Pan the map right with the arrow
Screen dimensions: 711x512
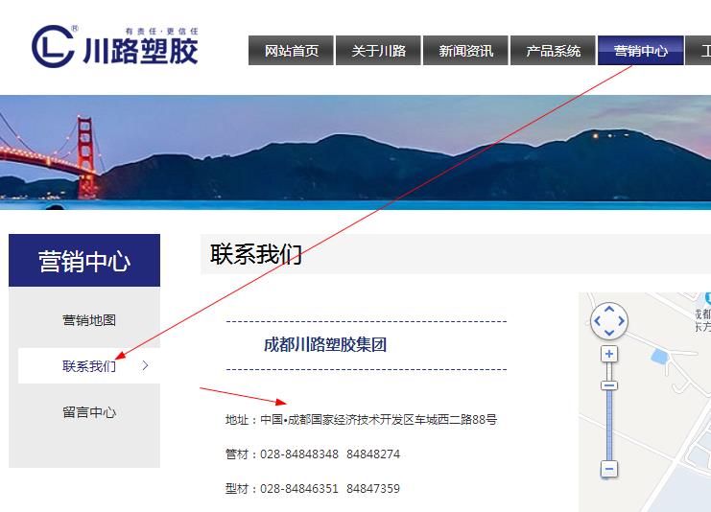click(x=621, y=320)
